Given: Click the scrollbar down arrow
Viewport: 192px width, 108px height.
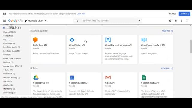Looking at the screenshot, I should [191, 97].
